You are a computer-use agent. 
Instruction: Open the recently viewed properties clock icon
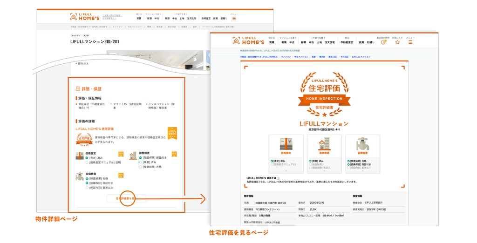383,42
